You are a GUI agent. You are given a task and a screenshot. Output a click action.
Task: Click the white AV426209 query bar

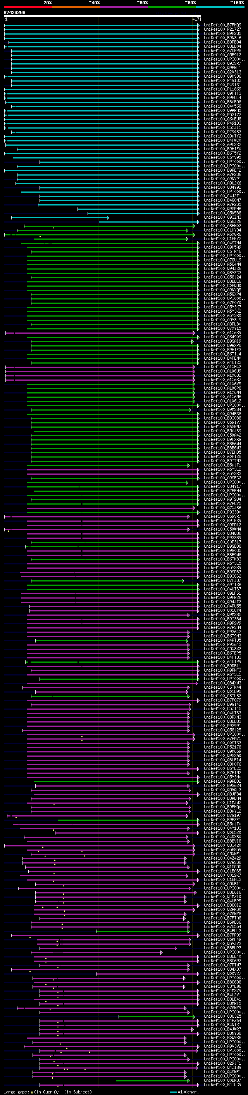[102, 16]
